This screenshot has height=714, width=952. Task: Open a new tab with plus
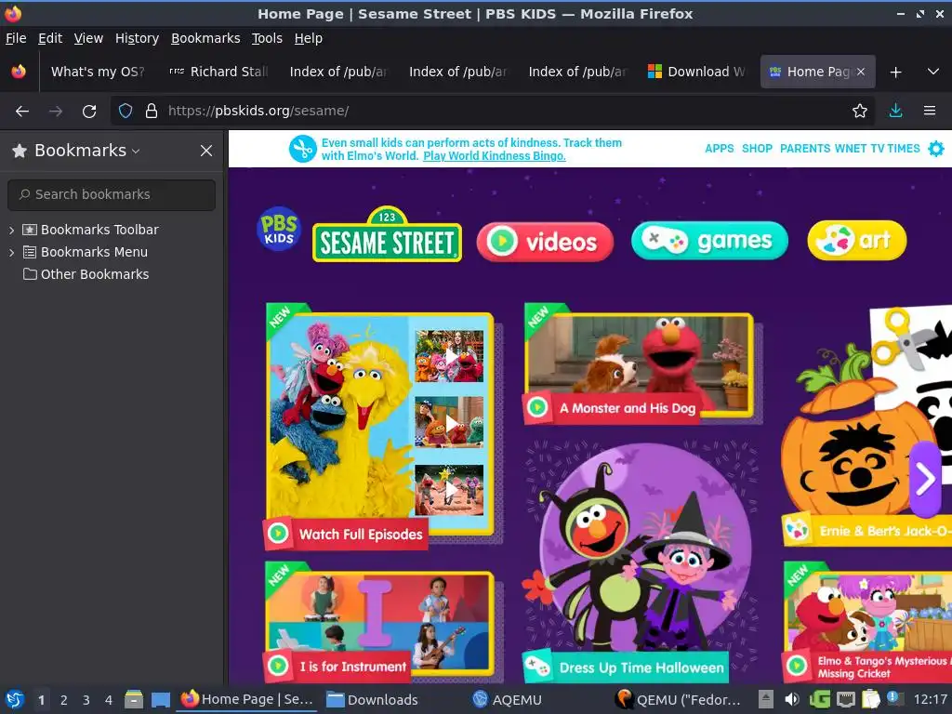(x=895, y=72)
